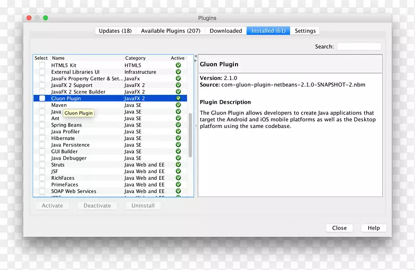Focus the Search text field
415x270 pixels.
[359, 47]
